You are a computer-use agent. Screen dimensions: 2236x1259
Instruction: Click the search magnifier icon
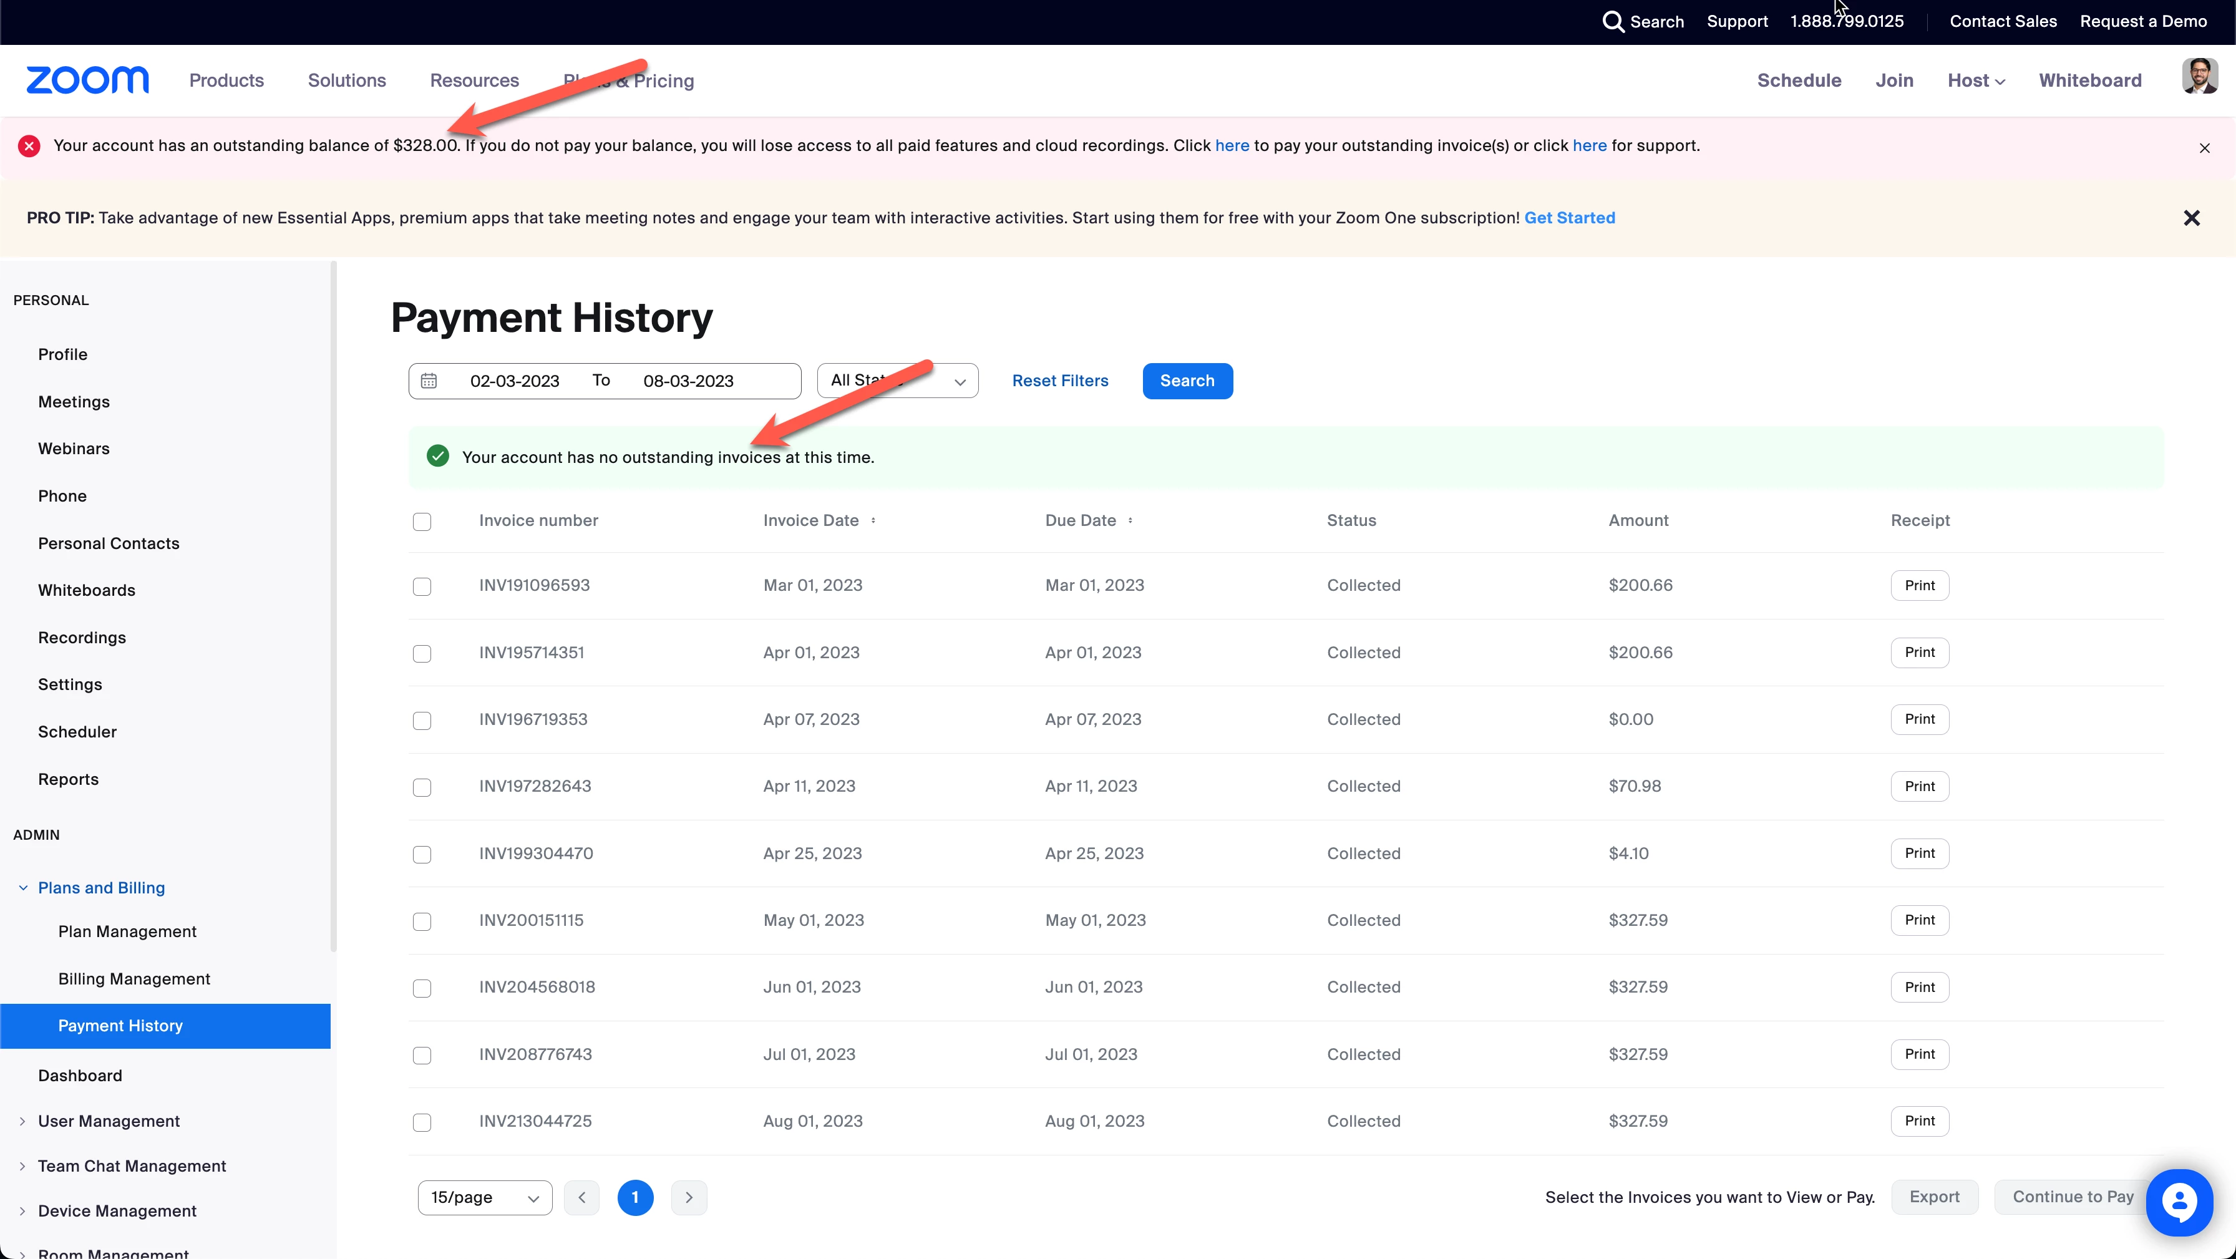point(1612,22)
